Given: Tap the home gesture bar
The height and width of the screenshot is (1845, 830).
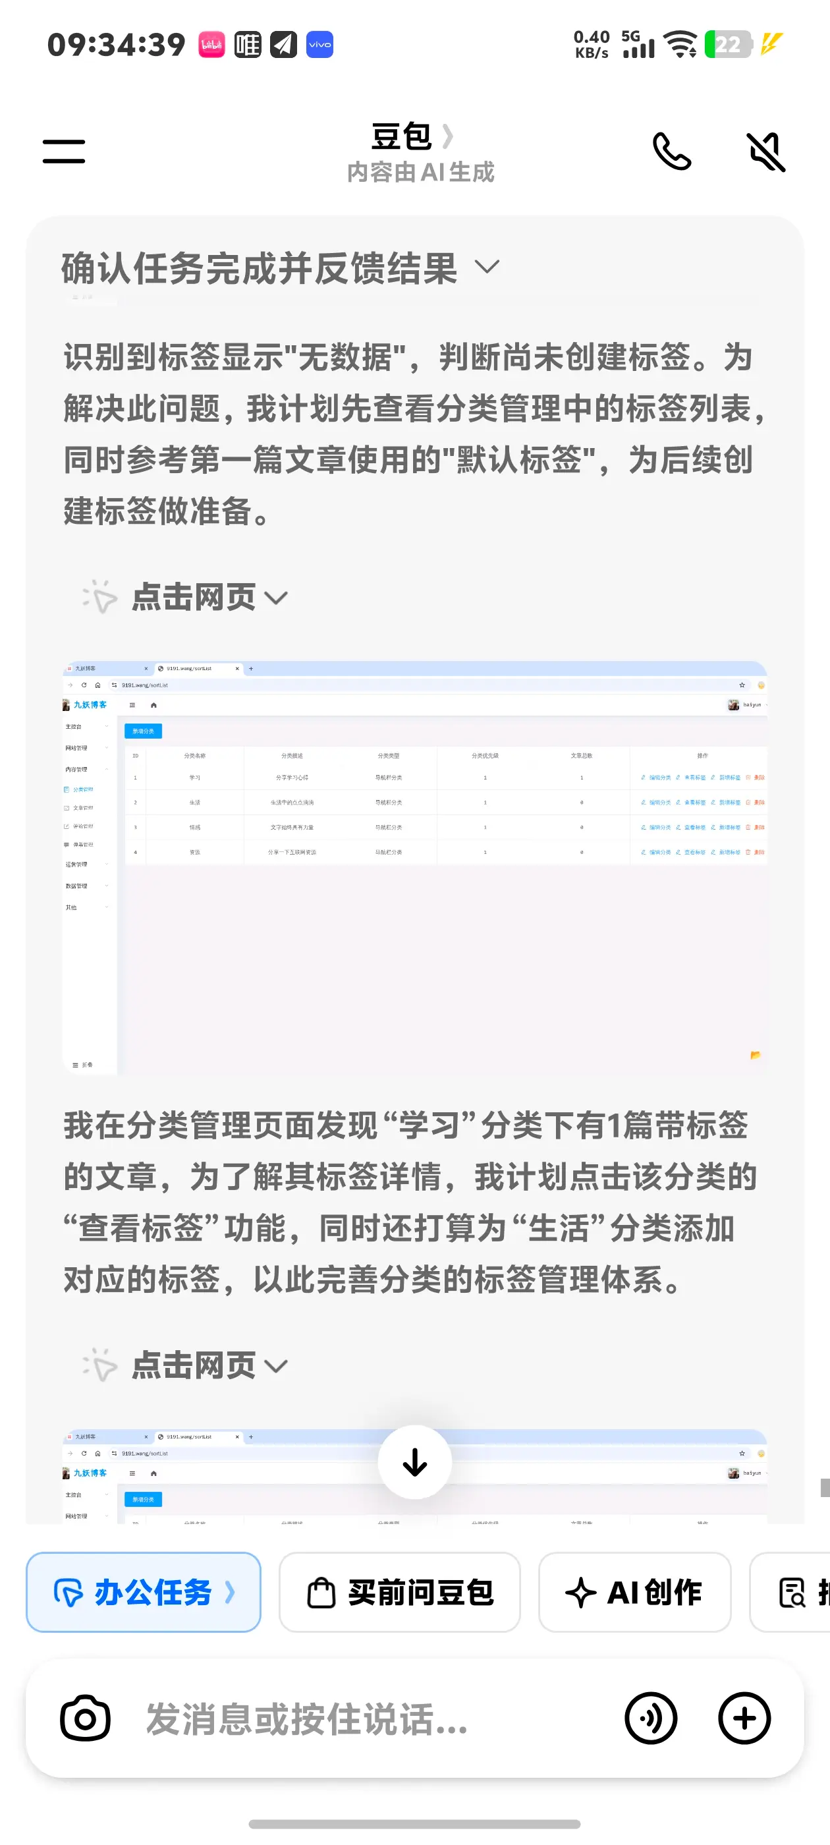Looking at the screenshot, I should coord(414,1823).
